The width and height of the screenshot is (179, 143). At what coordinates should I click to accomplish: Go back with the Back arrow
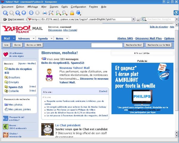pos(5,13)
